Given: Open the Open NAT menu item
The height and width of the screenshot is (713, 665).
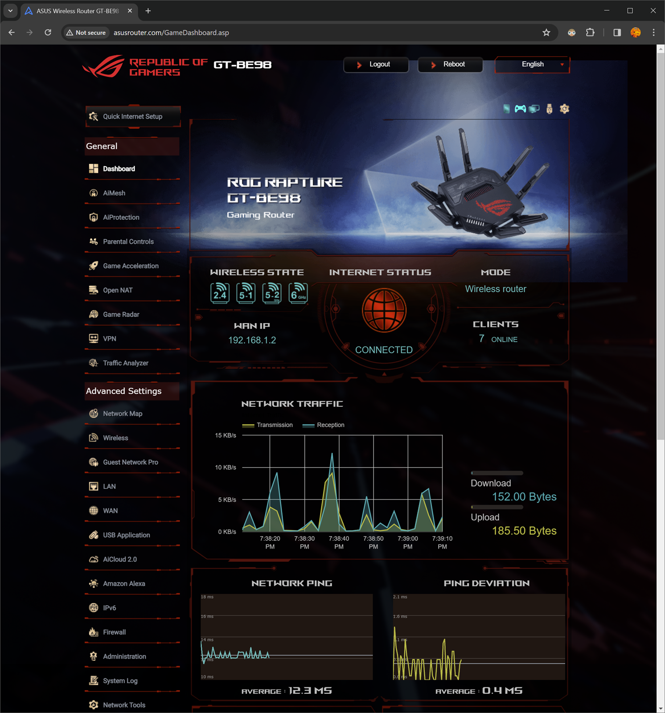Looking at the screenshot, I should 132,290.
